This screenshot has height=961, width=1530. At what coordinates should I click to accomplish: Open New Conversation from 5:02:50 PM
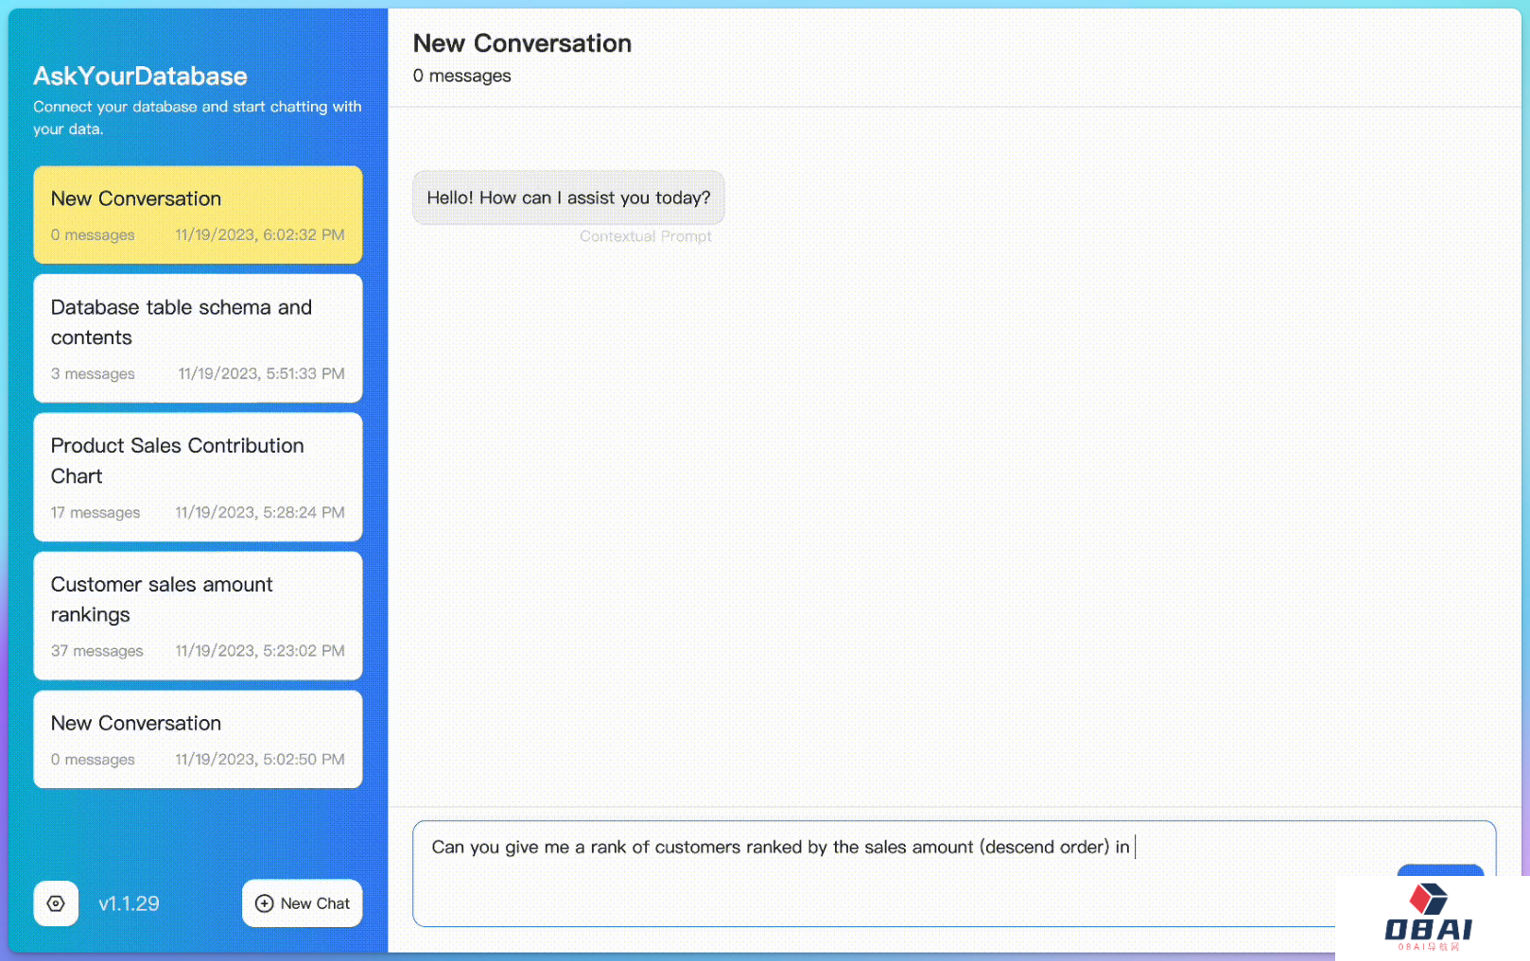click(x=198, y=739)
